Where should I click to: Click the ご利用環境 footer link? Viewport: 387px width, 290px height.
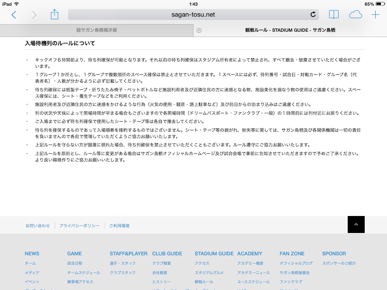tap(119, 225)
